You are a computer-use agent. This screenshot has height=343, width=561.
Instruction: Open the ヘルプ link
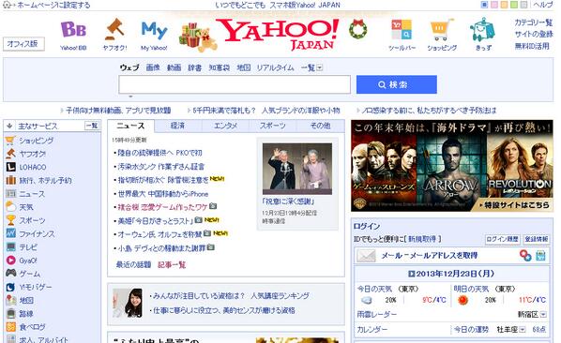[543, 5]
